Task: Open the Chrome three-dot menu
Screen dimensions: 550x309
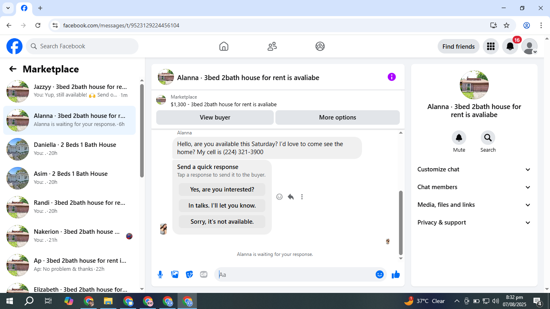Action: tap(541, 25)
